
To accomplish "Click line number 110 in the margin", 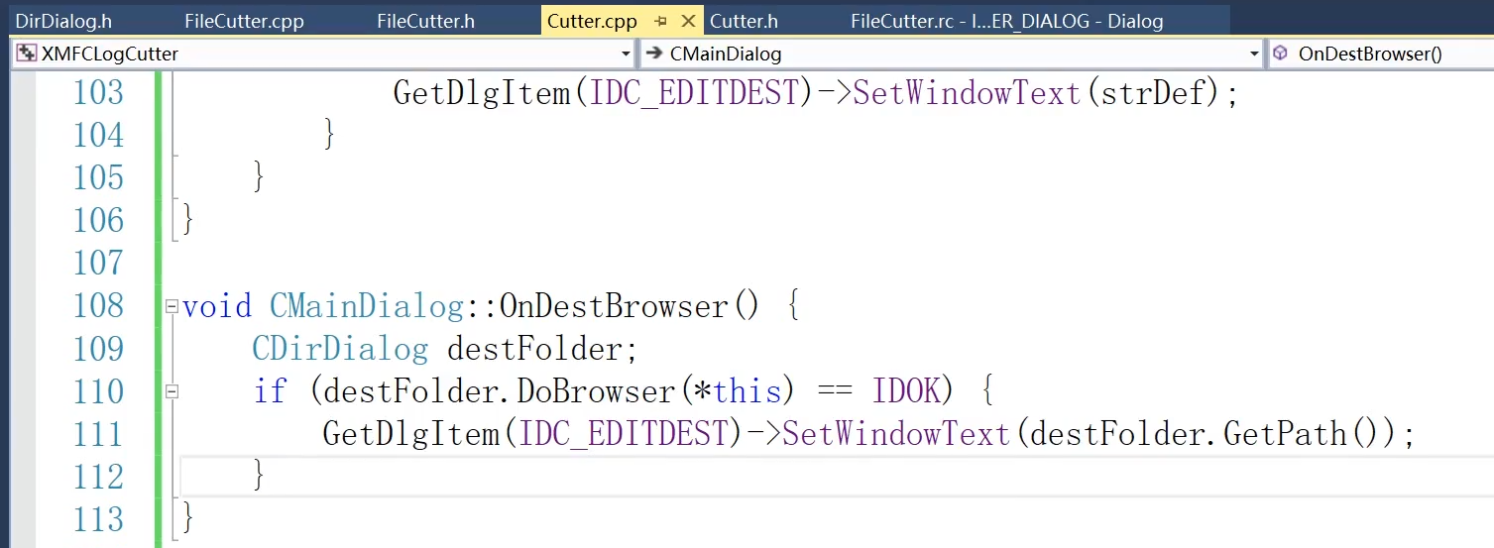I will 98,391.
